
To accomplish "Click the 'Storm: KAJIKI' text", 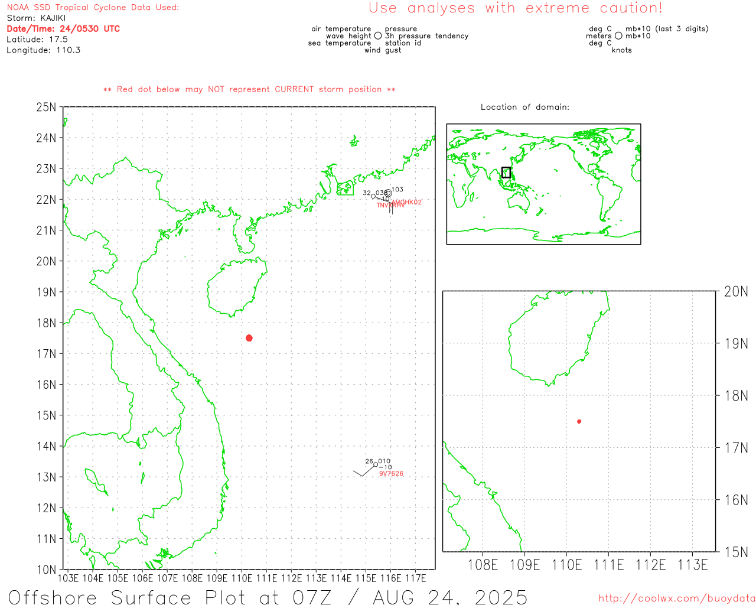I will click(36, 18).
